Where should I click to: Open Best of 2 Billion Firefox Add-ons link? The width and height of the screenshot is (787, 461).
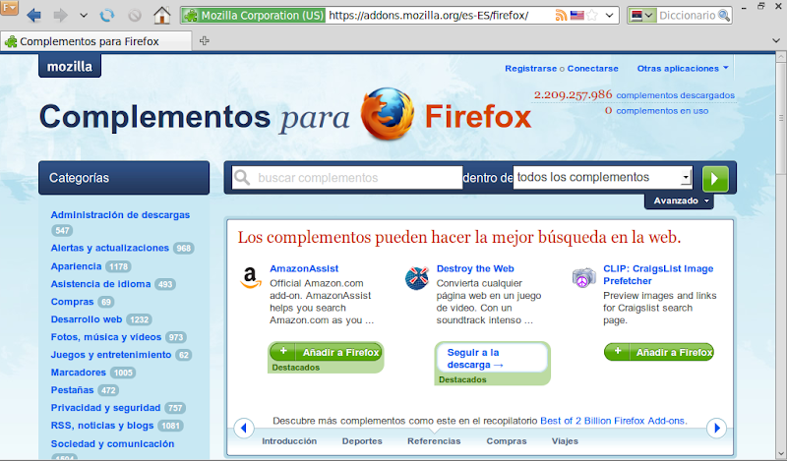(613, 421)
